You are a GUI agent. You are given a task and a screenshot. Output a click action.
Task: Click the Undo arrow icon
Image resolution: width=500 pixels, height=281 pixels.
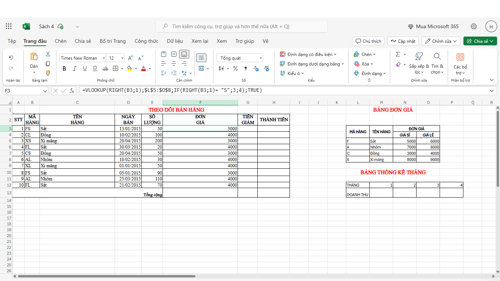[x=11, y=57]
